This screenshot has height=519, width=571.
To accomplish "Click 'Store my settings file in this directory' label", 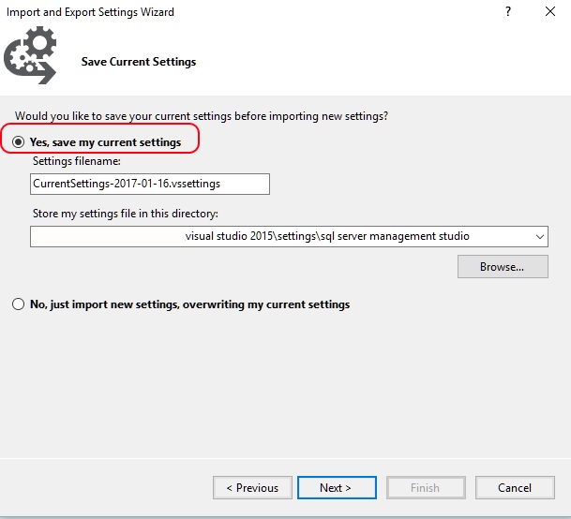I will 125,215.
